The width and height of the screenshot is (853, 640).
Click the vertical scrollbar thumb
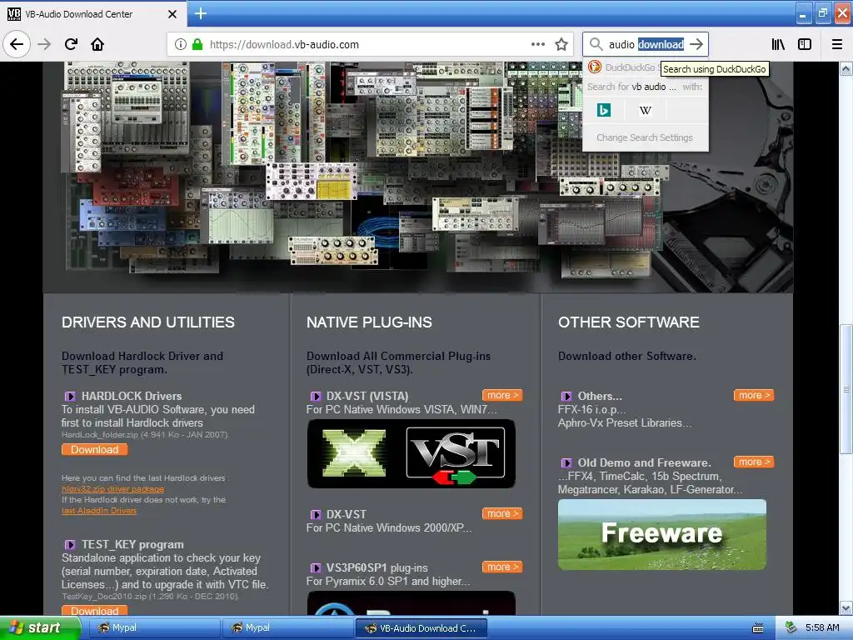846,388
